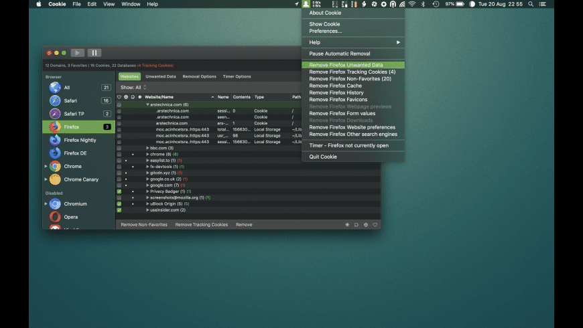Select the Safari browser icon
Image resolution: width=583 pixels, height=328 pixels.
pos(55,100)
